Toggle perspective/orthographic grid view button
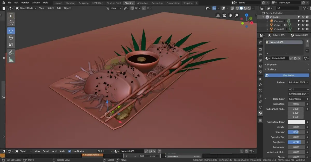Viewport: 311px width, 162px height. pos(218,15)
